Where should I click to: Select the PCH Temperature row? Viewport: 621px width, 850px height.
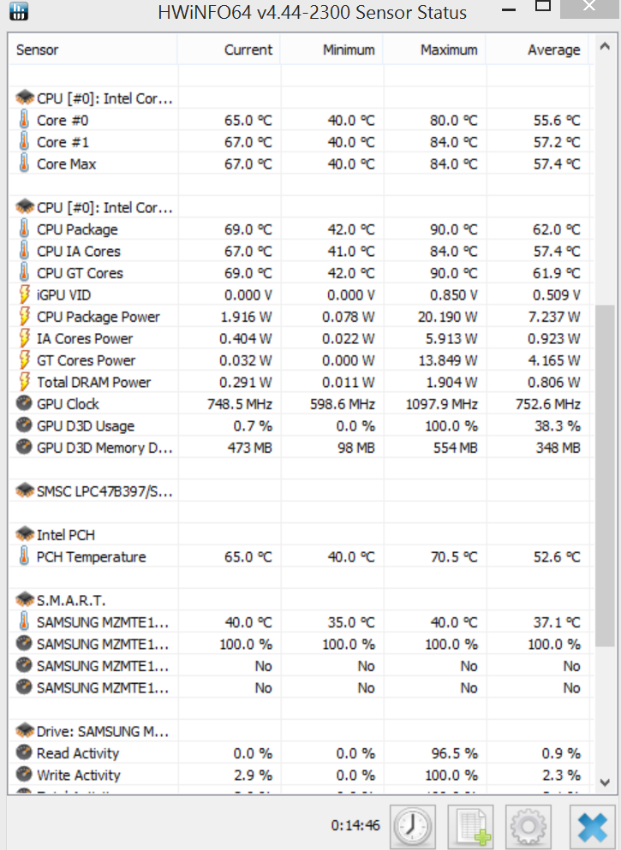click(x=91, y=557)
